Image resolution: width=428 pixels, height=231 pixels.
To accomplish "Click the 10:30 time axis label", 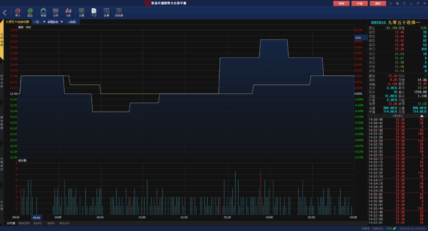I will pos(100,218).
